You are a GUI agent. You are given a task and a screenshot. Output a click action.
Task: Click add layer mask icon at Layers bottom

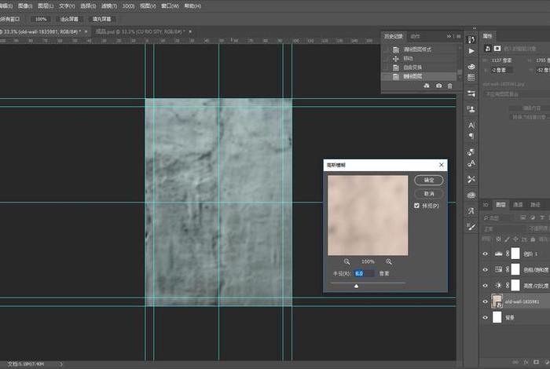click(536, 362)
